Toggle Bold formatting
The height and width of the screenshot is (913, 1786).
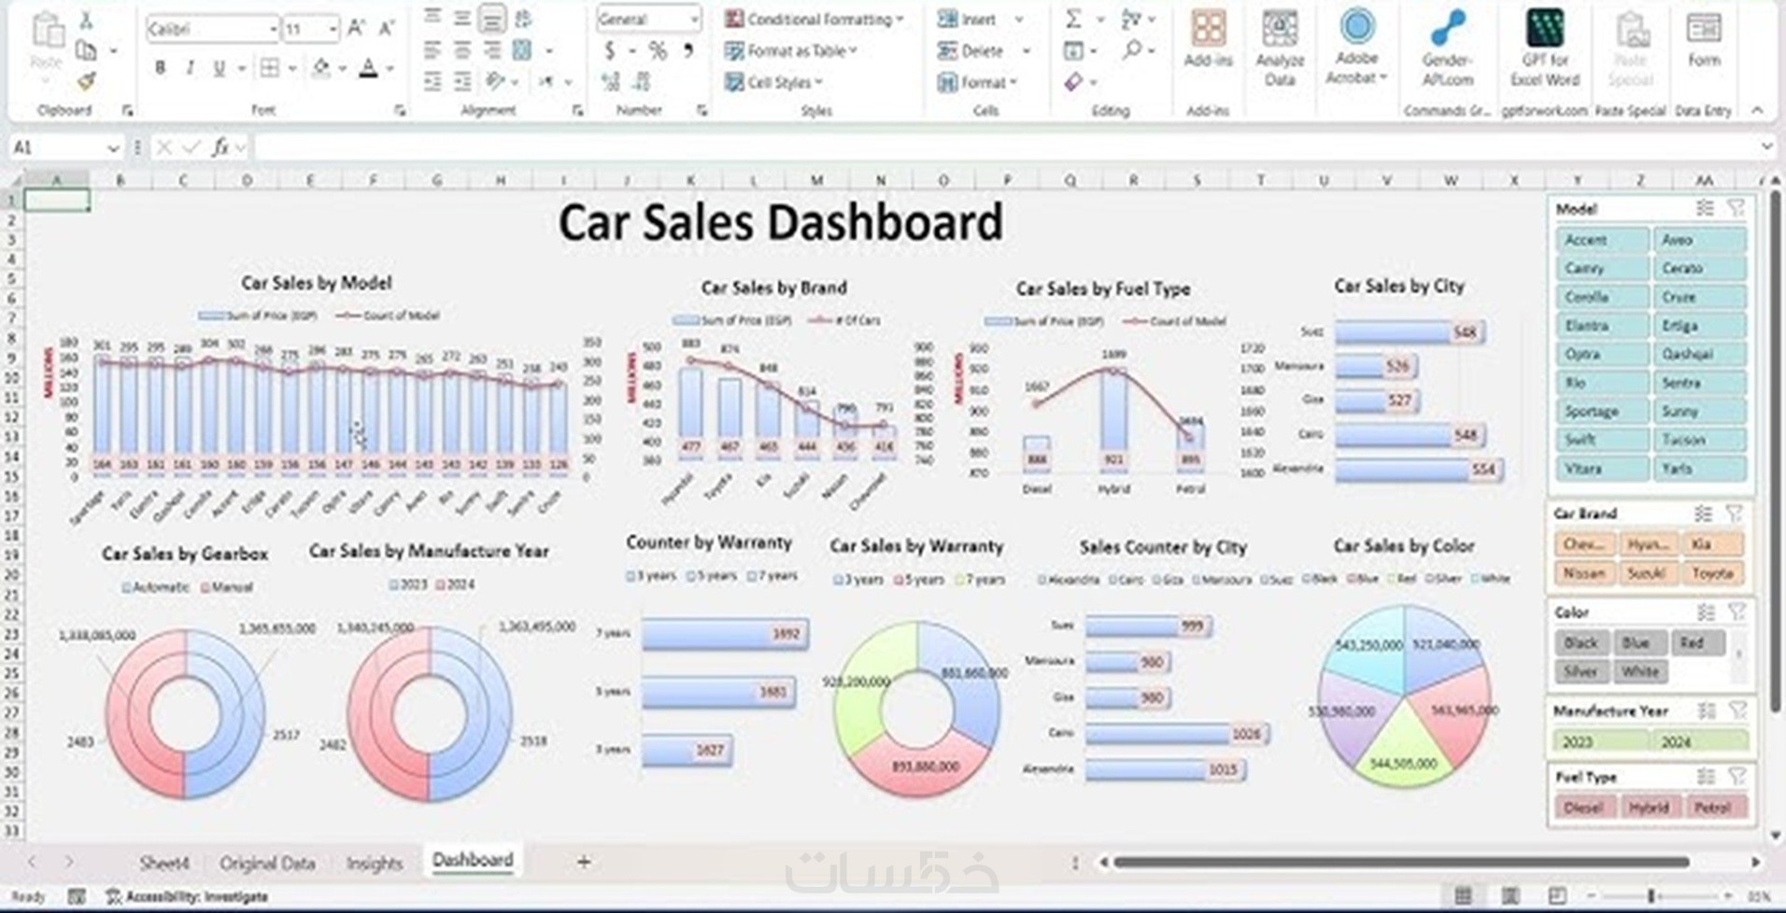click(x=161, y=67)
